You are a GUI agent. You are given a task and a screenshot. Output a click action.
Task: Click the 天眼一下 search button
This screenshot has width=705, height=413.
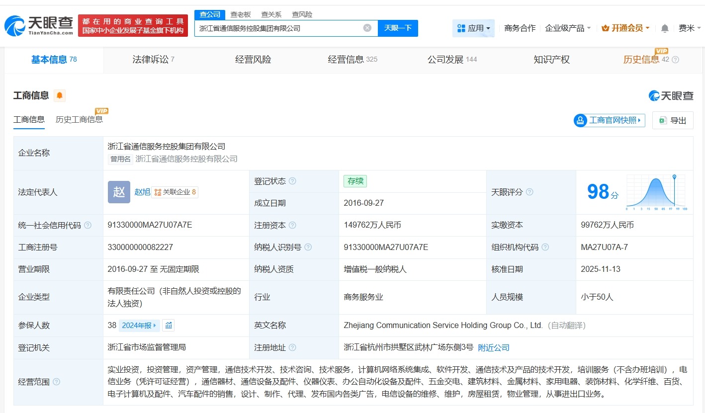click(x=398, y=28)
